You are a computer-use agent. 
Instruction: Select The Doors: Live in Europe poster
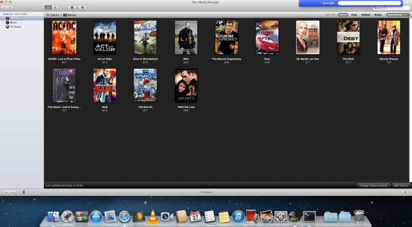click(64, 86)
